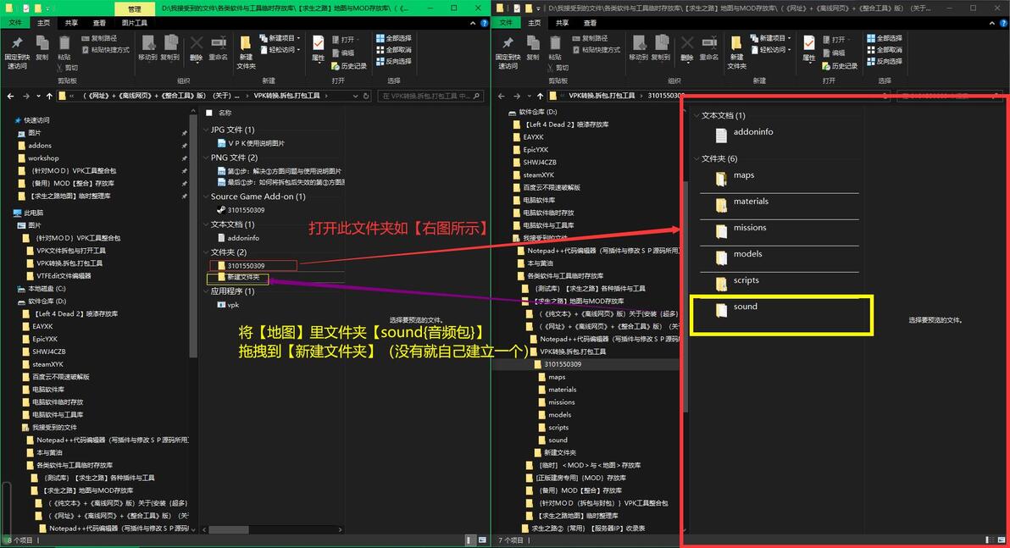Open 新建项目 dropdown in left window
The image size is (1010, 548).
280,39
